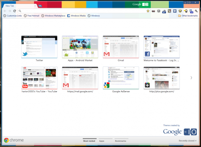The image size is (201, 147).
Task: Switch to the Bookmarks section
Action: [x=121, y=141]
